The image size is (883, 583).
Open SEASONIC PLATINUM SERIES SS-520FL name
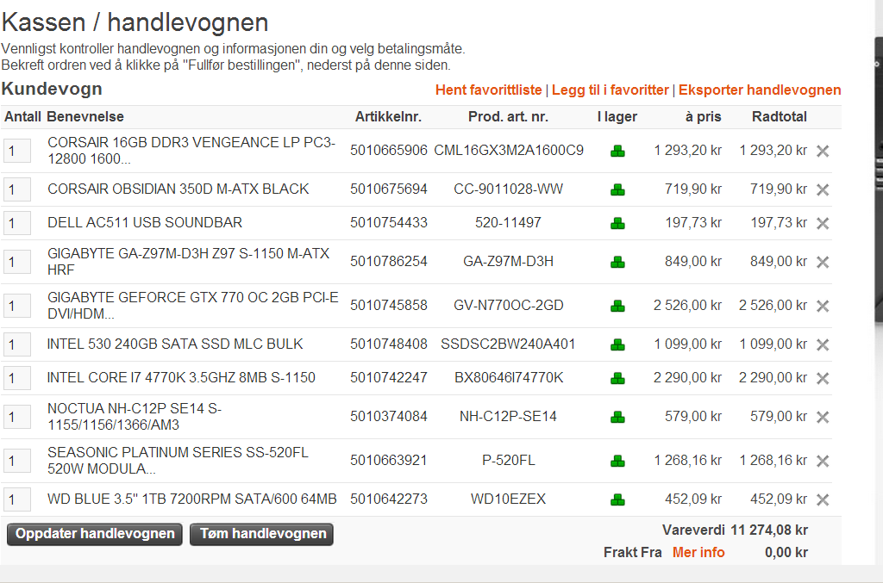point(178,461)
